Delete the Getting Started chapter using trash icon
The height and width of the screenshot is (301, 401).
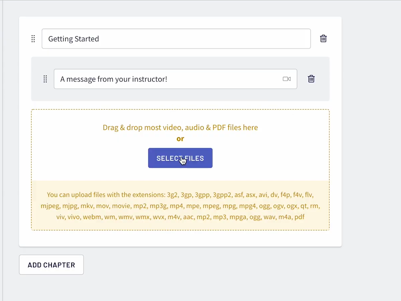323,38
